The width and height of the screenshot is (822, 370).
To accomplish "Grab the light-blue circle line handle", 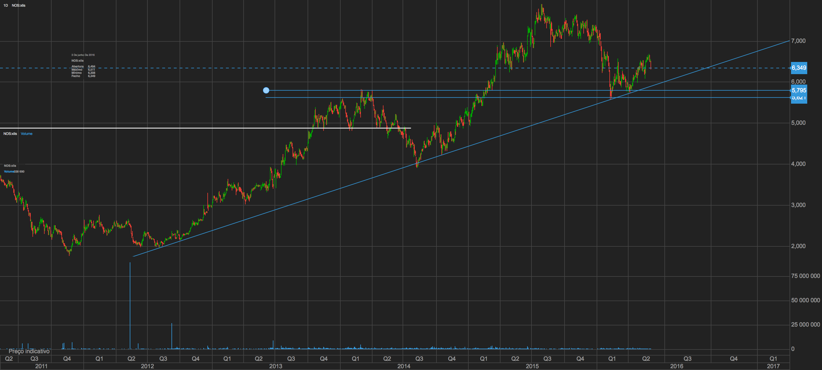I will pyautogui.click(x=266, y=91).
